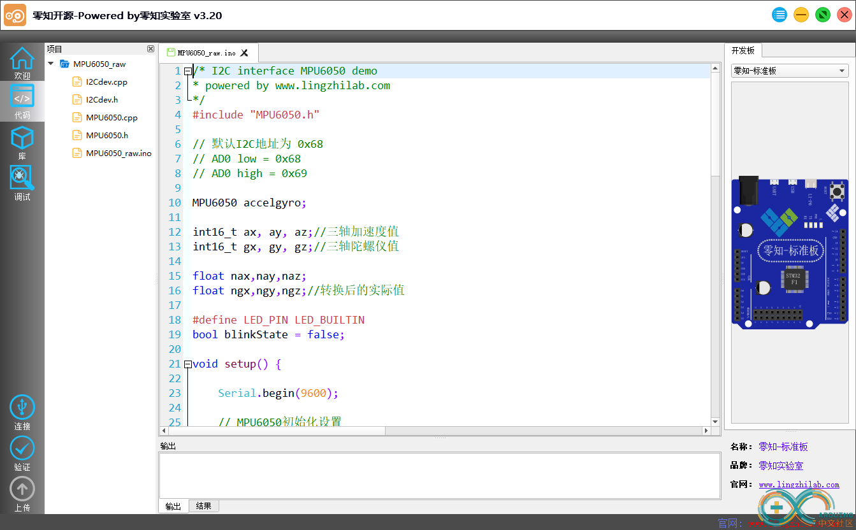Click the 零知 app logo in title bar
The width and height of the screenshot is (856, 530).
coord(15,15)
